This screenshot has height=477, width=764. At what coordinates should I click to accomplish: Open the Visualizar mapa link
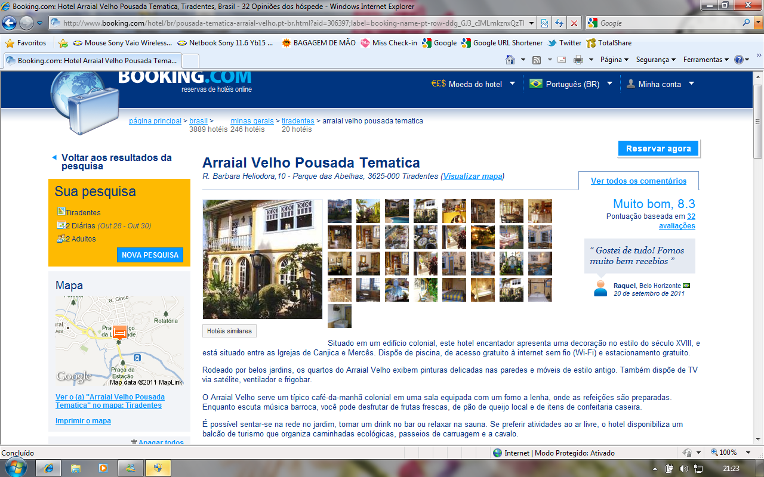tap(472, 176)
